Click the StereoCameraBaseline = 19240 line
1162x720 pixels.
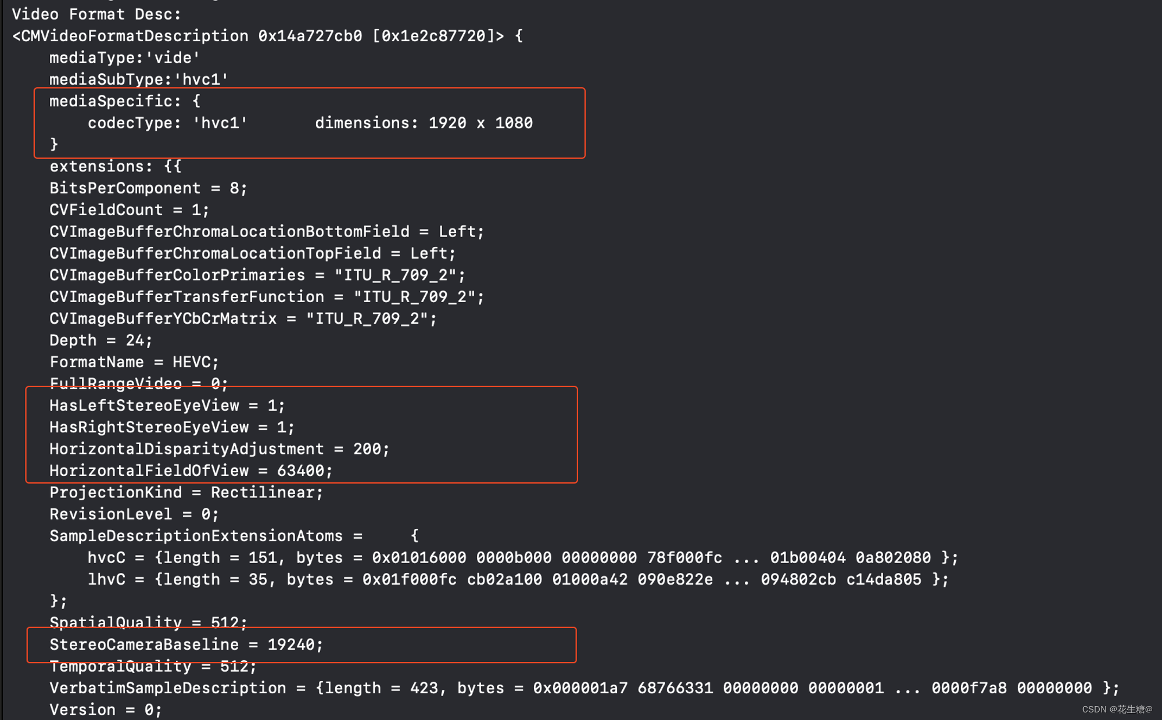click(186, 644)
